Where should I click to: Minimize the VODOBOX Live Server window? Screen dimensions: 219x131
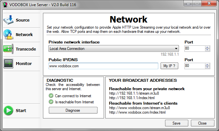pos(188,4)
